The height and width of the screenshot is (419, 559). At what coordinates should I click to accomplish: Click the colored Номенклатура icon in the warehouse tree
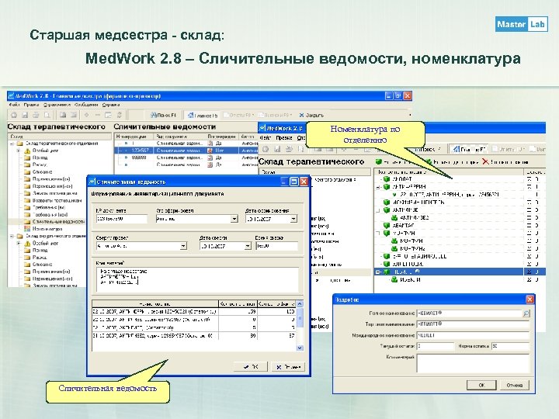tap(27, 229)
